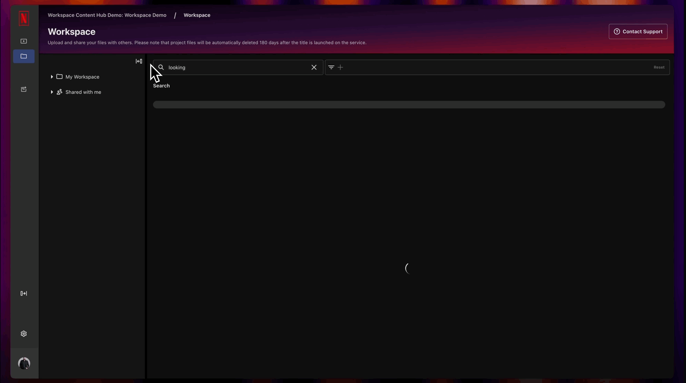
Task: Open the video titles sidebar icon
Action: click(24, 41)
